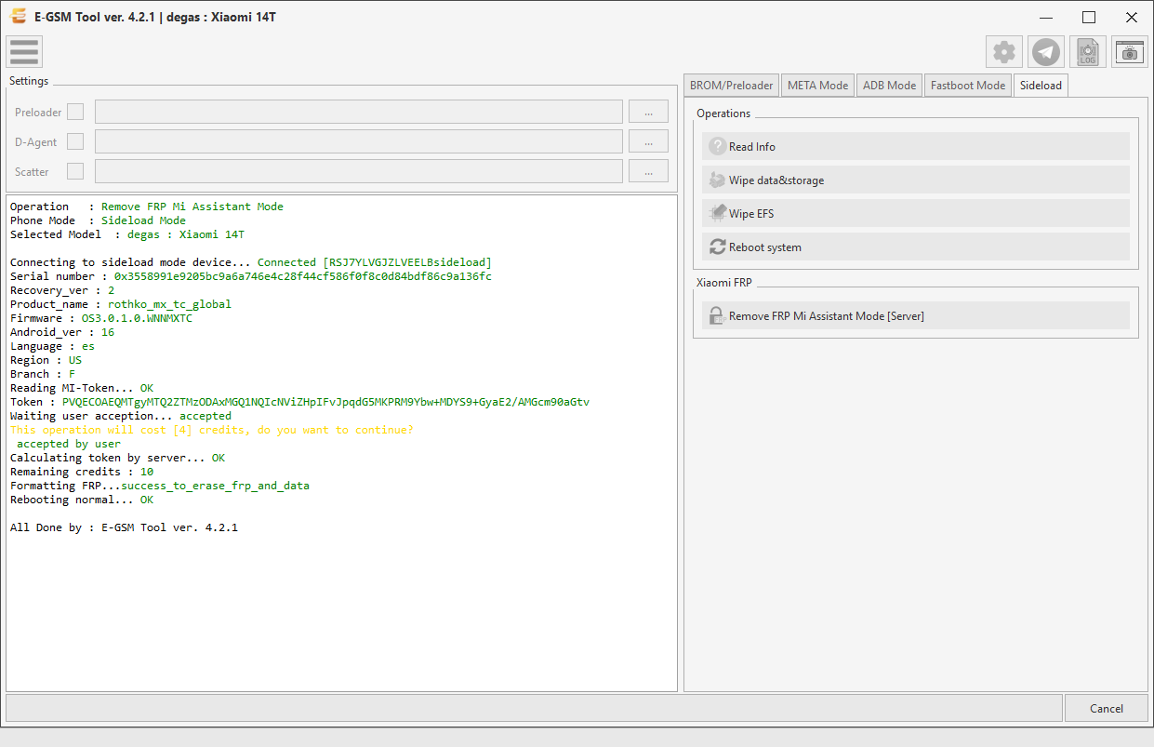Click the 'Branch : F' log line

pos(43,374)
